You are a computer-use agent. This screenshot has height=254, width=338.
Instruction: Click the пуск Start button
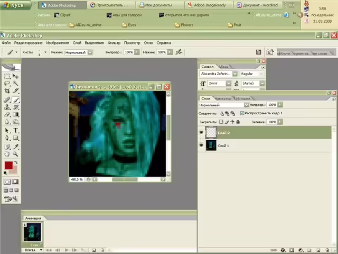point(15,5)
